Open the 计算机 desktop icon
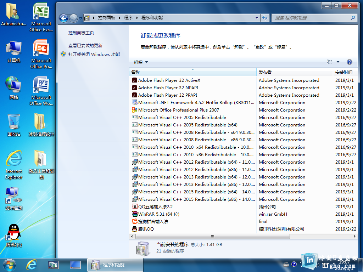This screenshot has height=272, width=363. 14,51
